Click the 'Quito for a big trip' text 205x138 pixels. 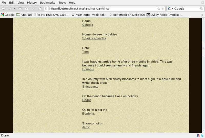(95, 110)
